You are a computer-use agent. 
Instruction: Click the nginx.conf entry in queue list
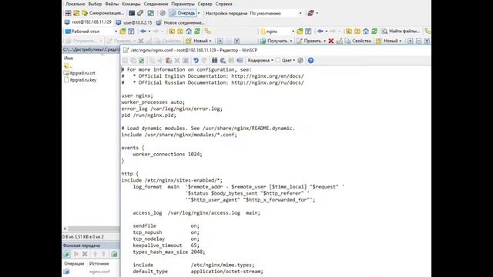pyautogui.click(x=99, y=272)
